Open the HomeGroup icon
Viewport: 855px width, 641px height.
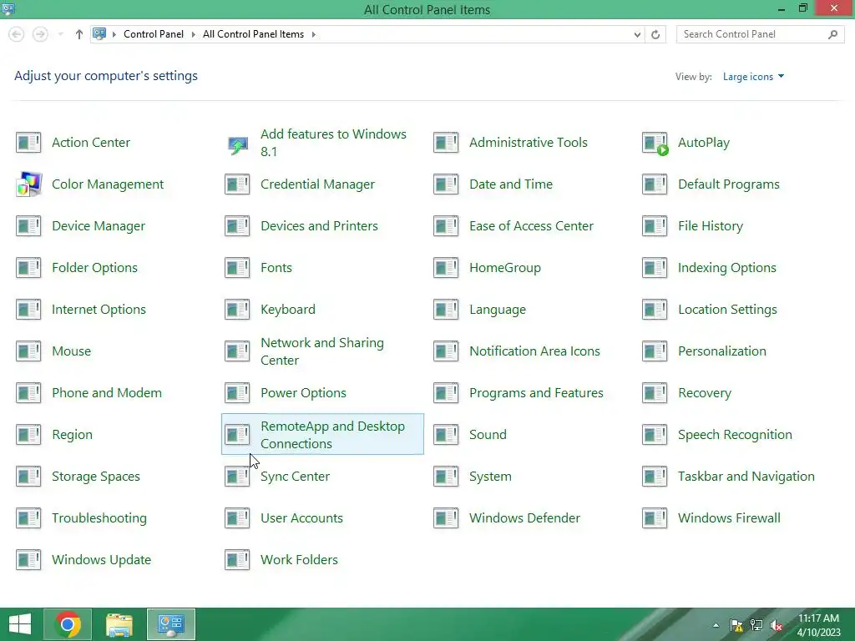(446, 268)
